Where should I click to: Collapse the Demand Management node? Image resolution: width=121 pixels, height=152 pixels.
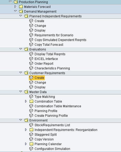[x=15, y=11]
